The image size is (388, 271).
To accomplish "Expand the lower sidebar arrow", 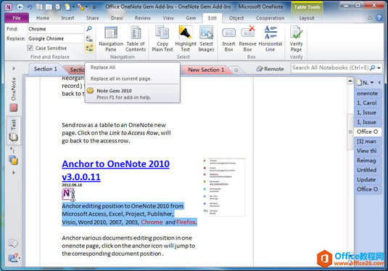I will (14, 173).
